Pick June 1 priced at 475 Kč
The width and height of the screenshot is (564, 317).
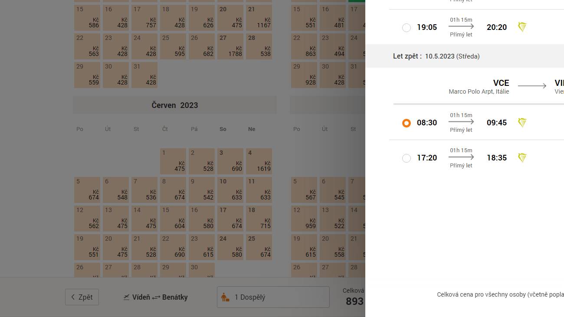[x=173, y=161]
